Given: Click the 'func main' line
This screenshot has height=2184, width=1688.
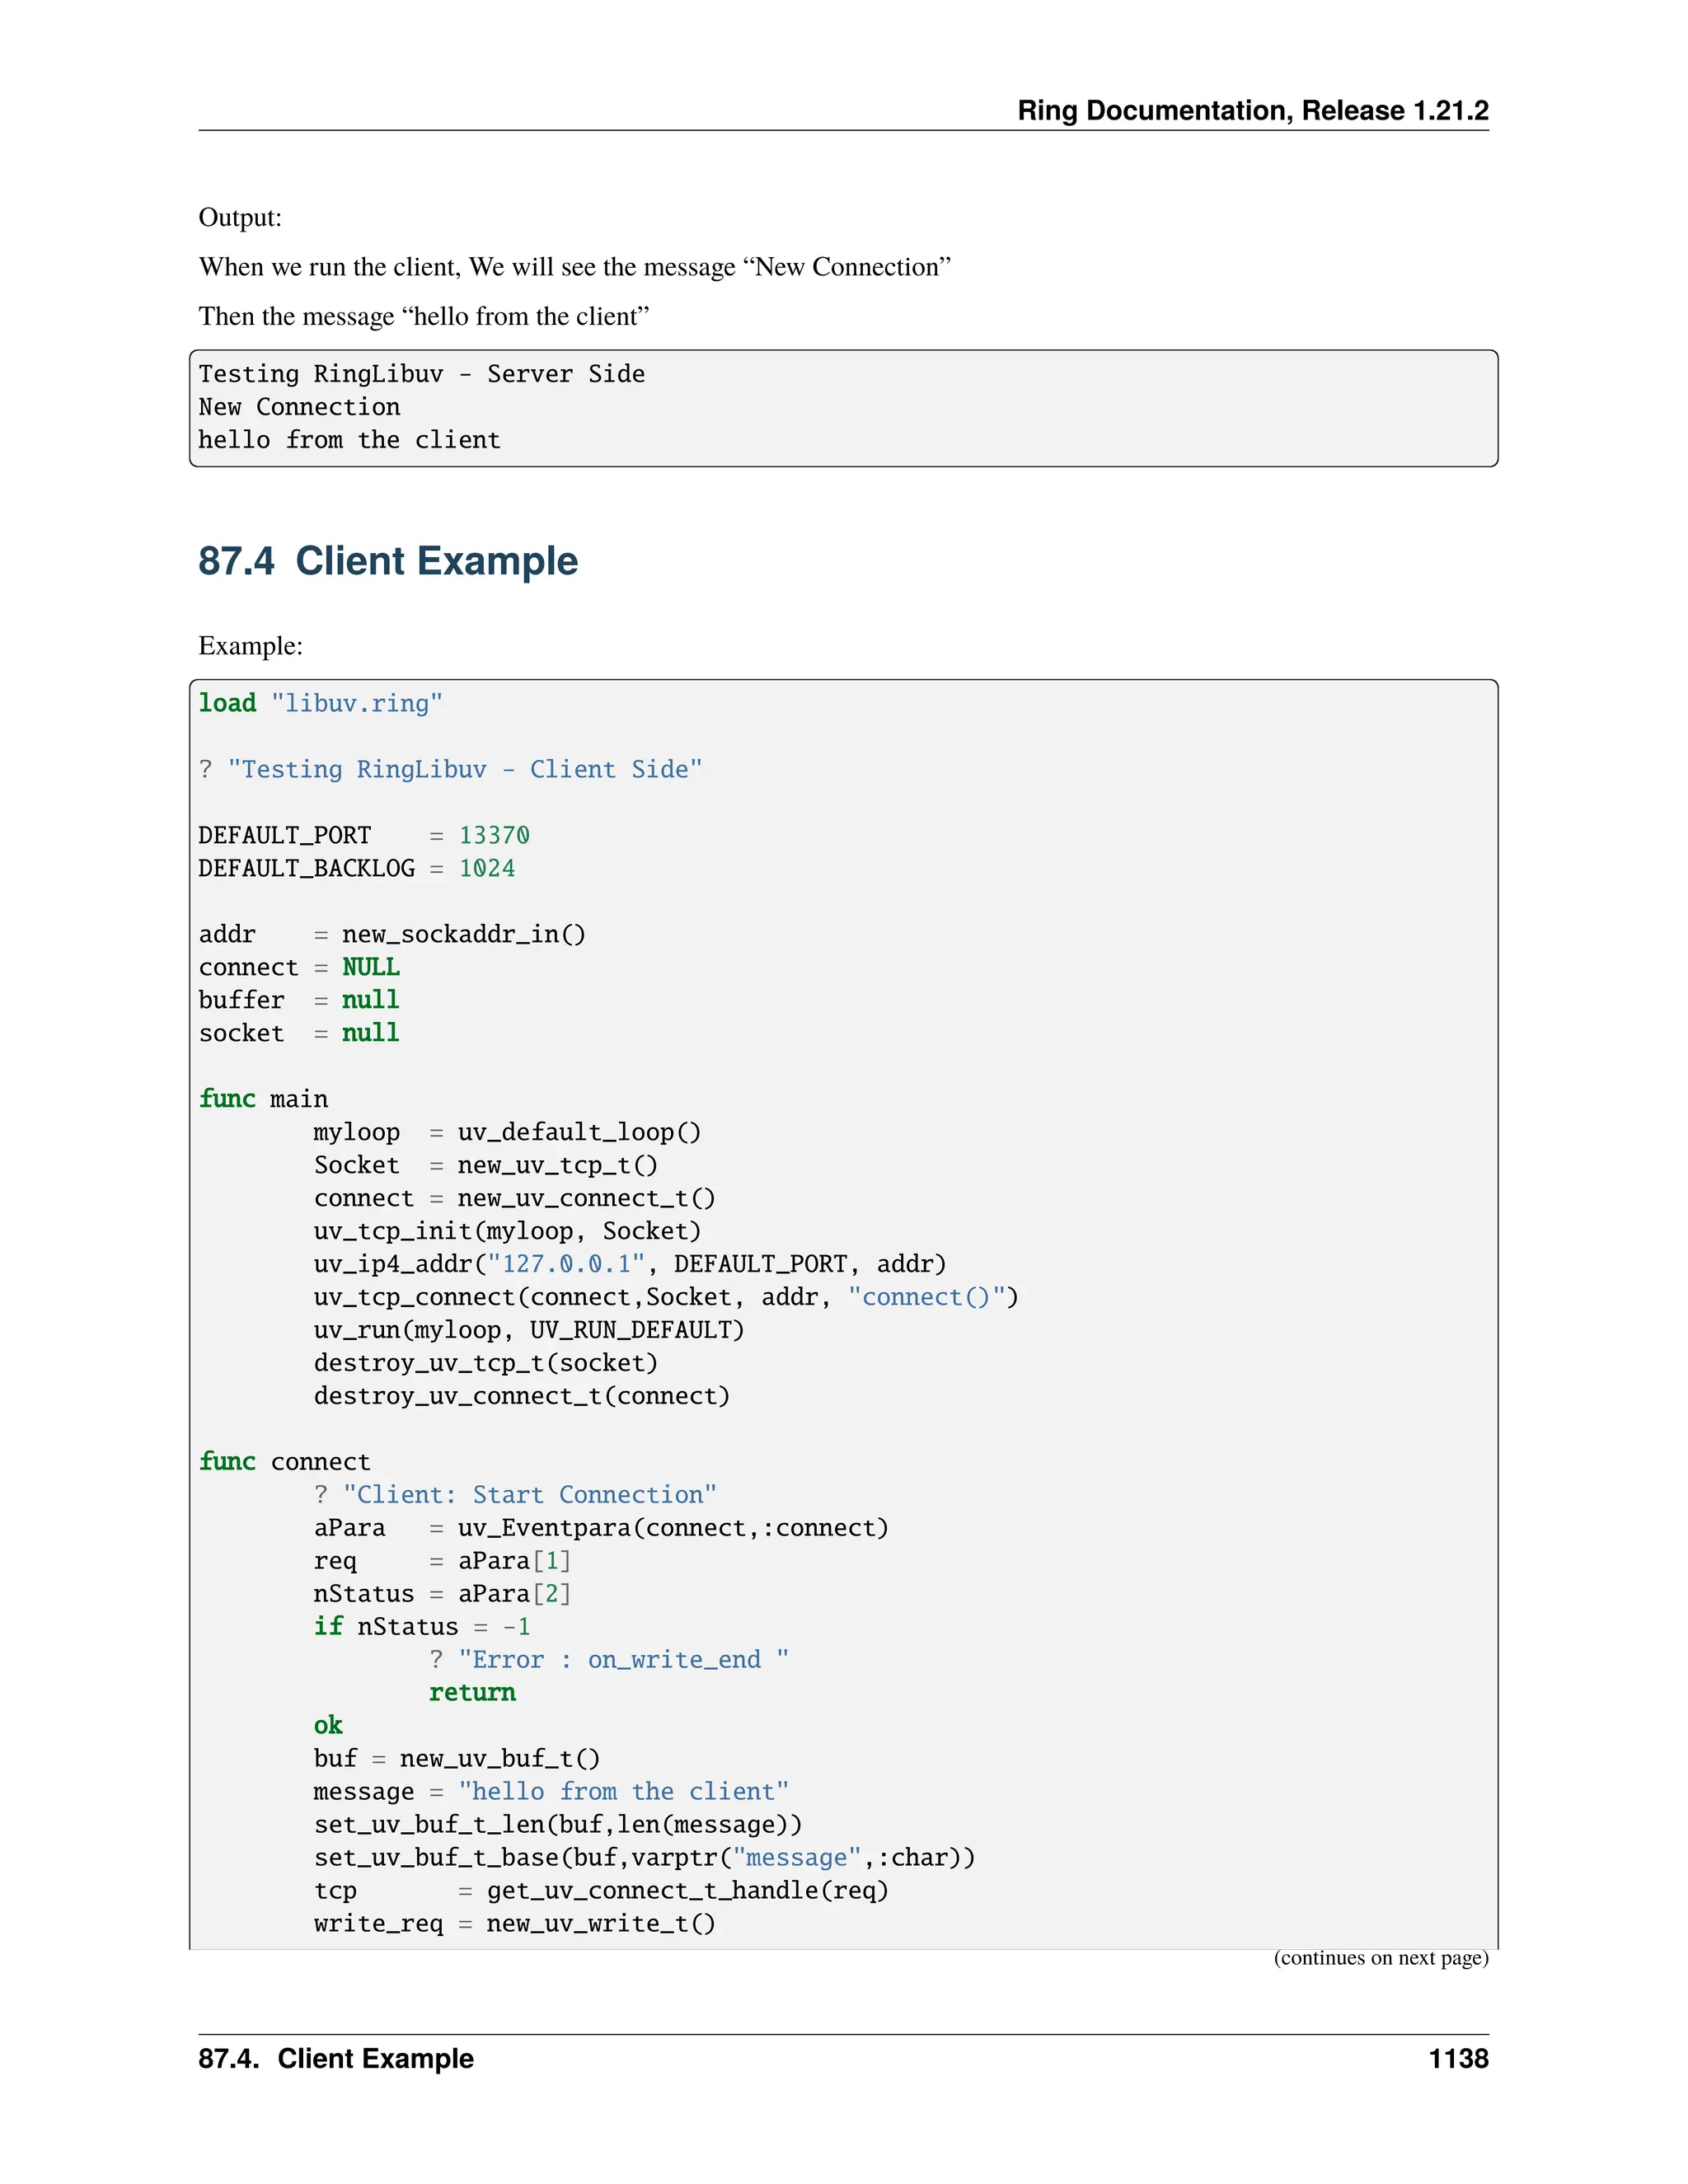Looking at the screenshot, I should pyautogui.click(x=263, y=1099).
